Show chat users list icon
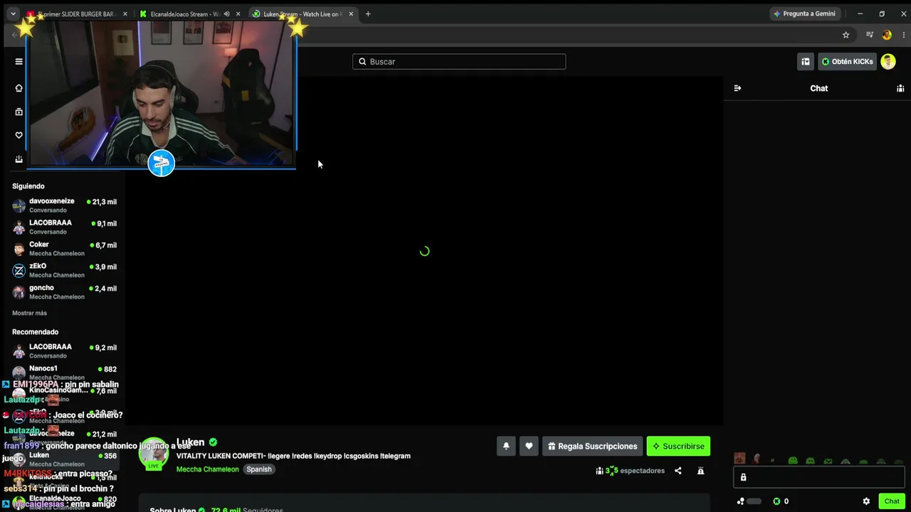Screen dimensions: 911x512 coord(900,88)
